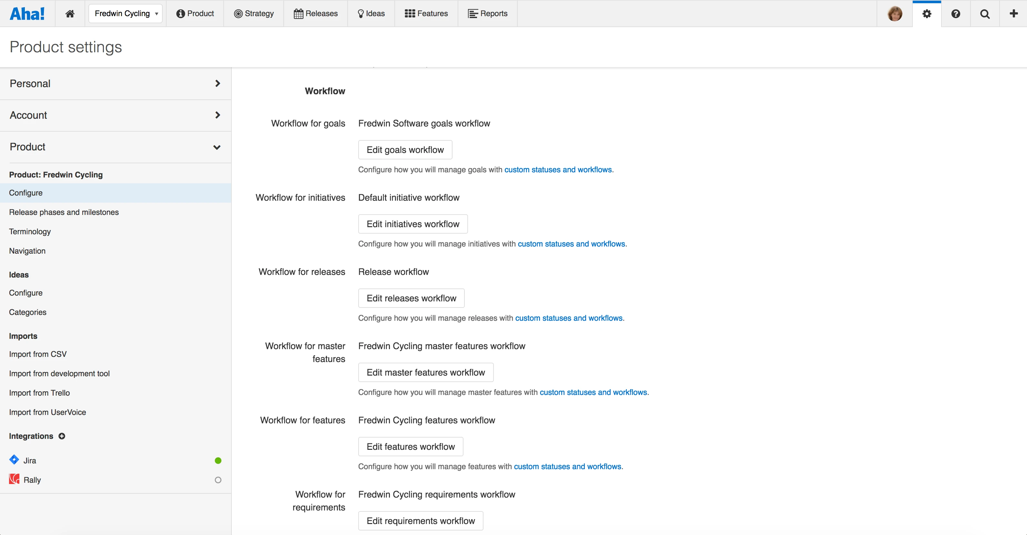
Task: Click the help question mark icon
Action: point(956,14)
